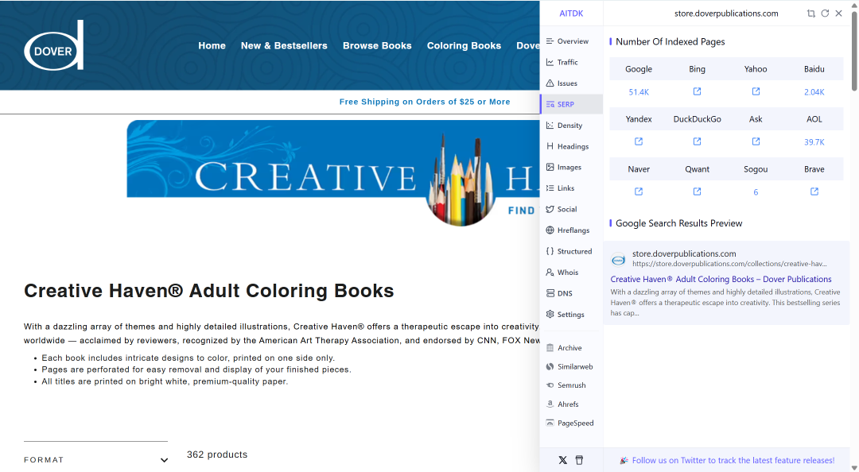This screenshot has width=859, height=472.
Task: Open Bing indexed pages link icon
Action: point(697,91)
